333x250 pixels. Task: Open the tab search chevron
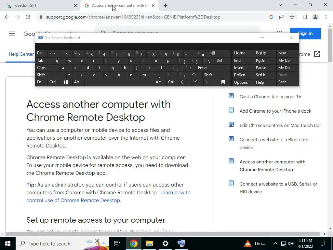[x=281, y=5]
